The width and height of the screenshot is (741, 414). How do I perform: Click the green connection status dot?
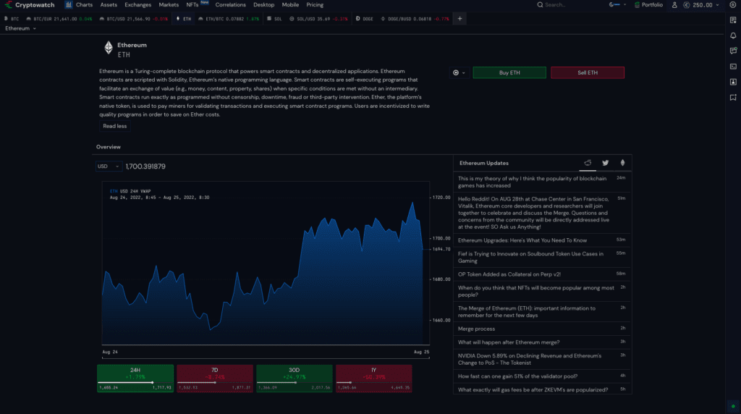733,406
